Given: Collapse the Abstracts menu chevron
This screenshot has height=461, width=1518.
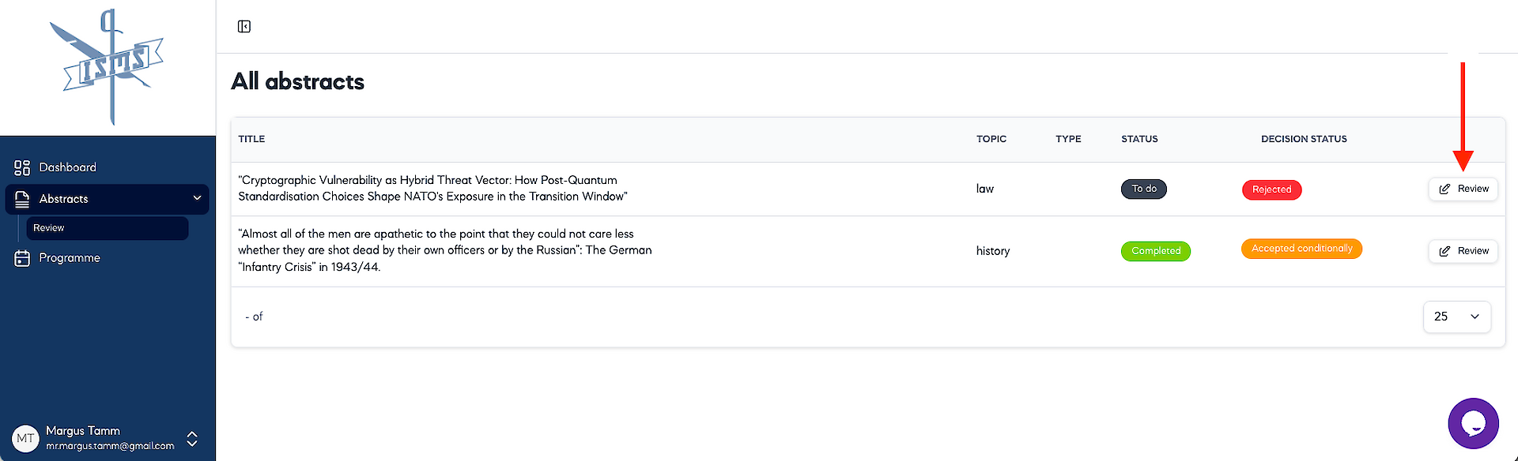Looking at the screenshot, I should pos(197,199).
